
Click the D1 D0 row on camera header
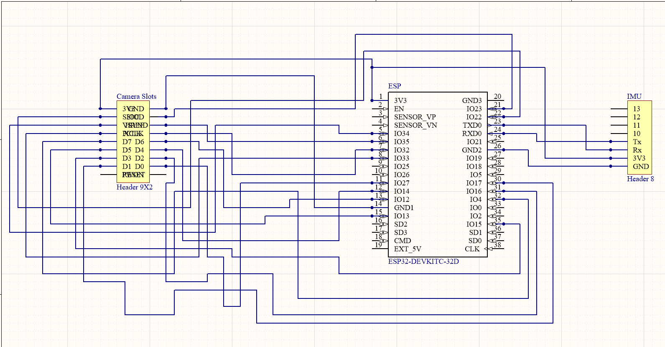[x=133, y=167]
